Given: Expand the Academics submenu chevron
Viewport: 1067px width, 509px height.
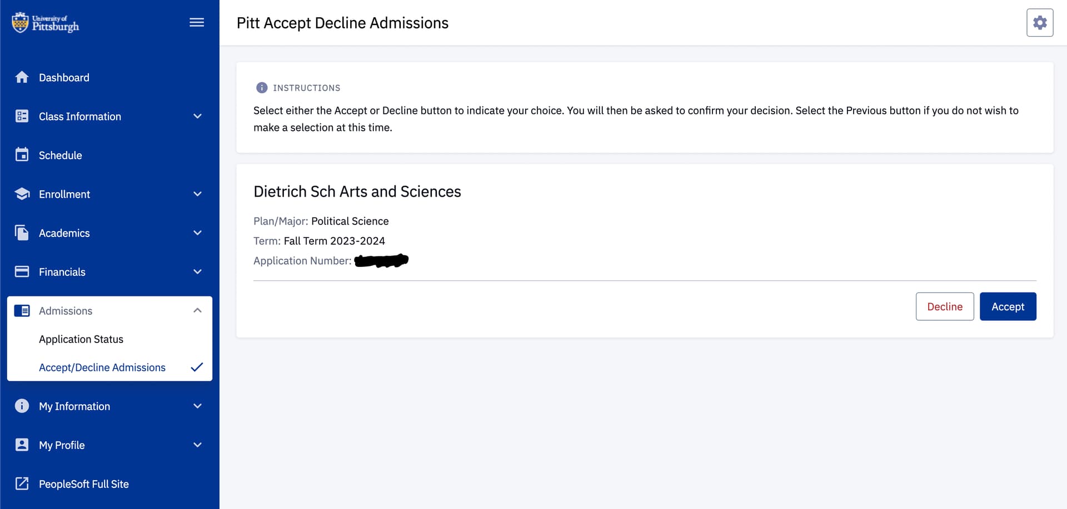Looking at the screenshot, I should (197, 233).
